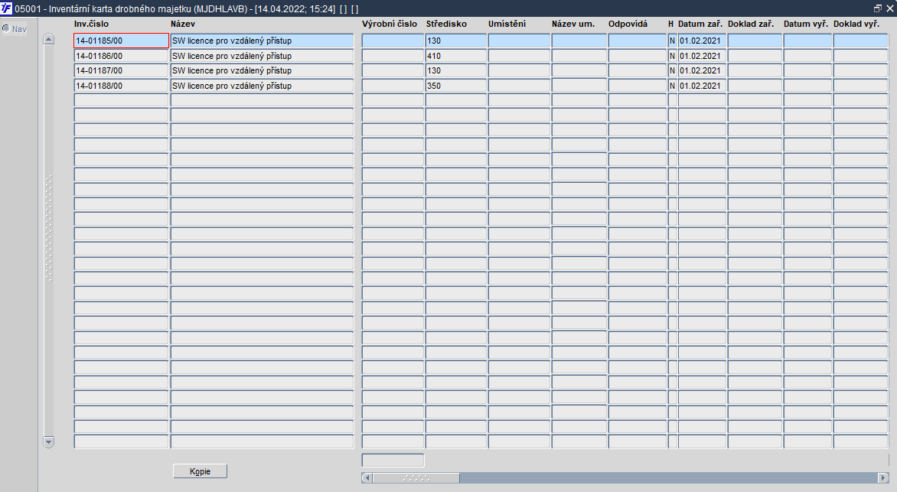Viewport: 897px width, 492px height.
Task: Select the Nav radio button
Action: [6, 28]
